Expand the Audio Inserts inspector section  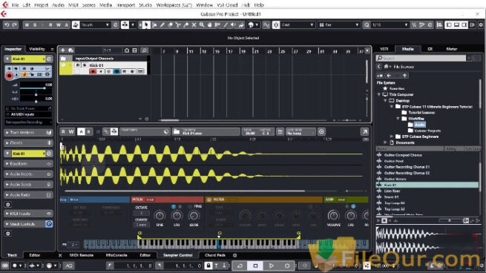click(28, 174)
